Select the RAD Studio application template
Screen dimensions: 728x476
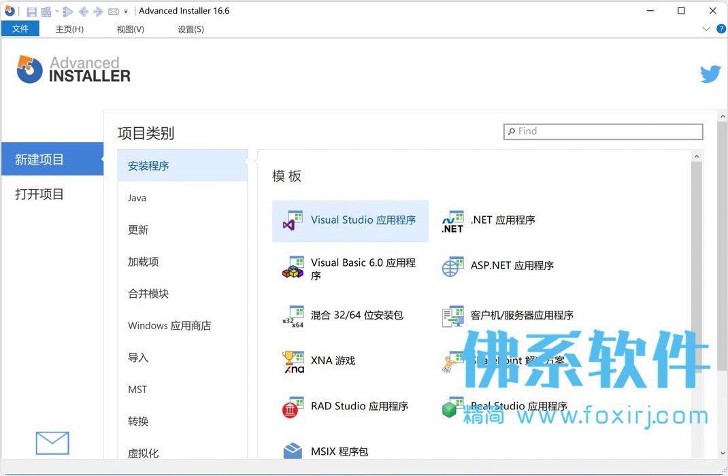click(x=359, y=407)
